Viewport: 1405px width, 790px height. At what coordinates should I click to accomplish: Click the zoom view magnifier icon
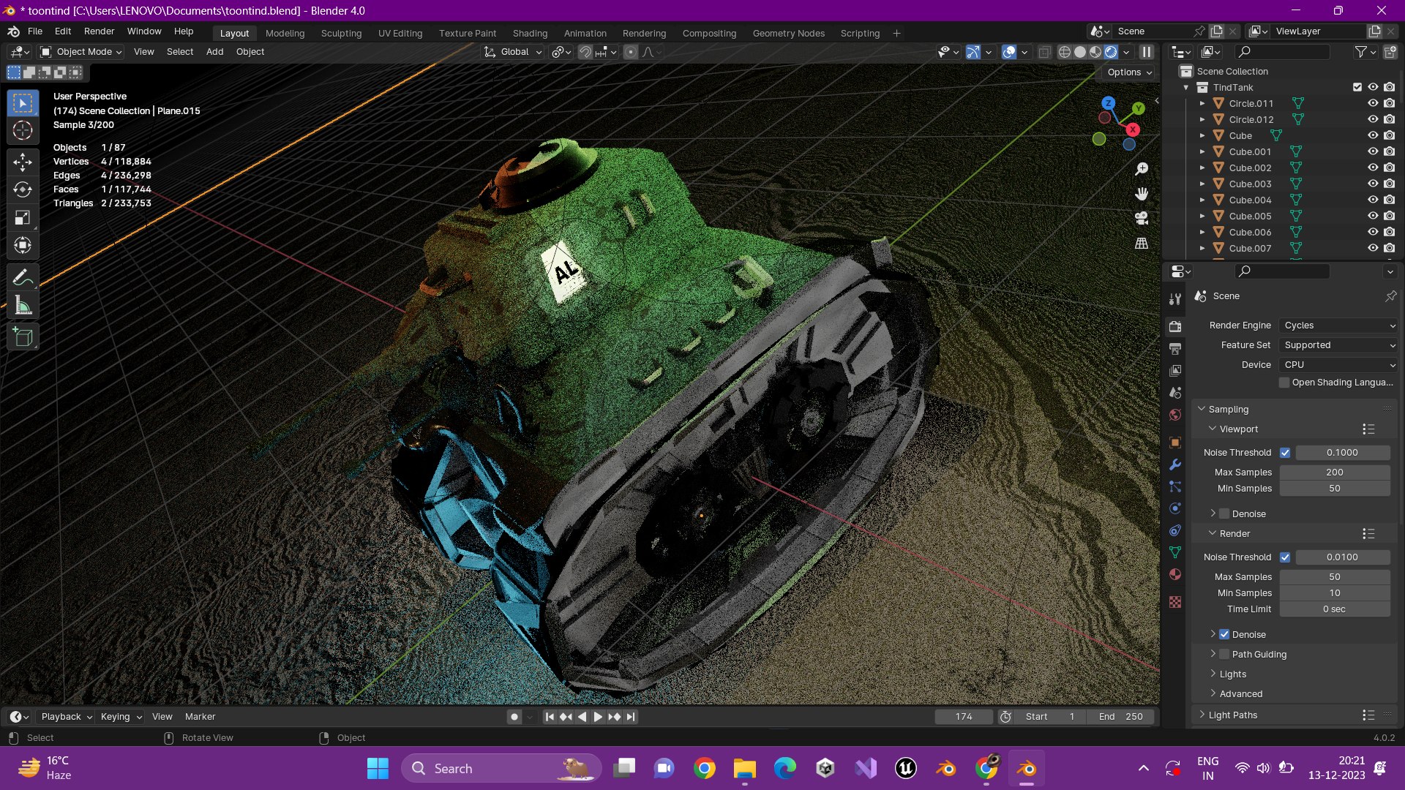(x=1142, y=169)
